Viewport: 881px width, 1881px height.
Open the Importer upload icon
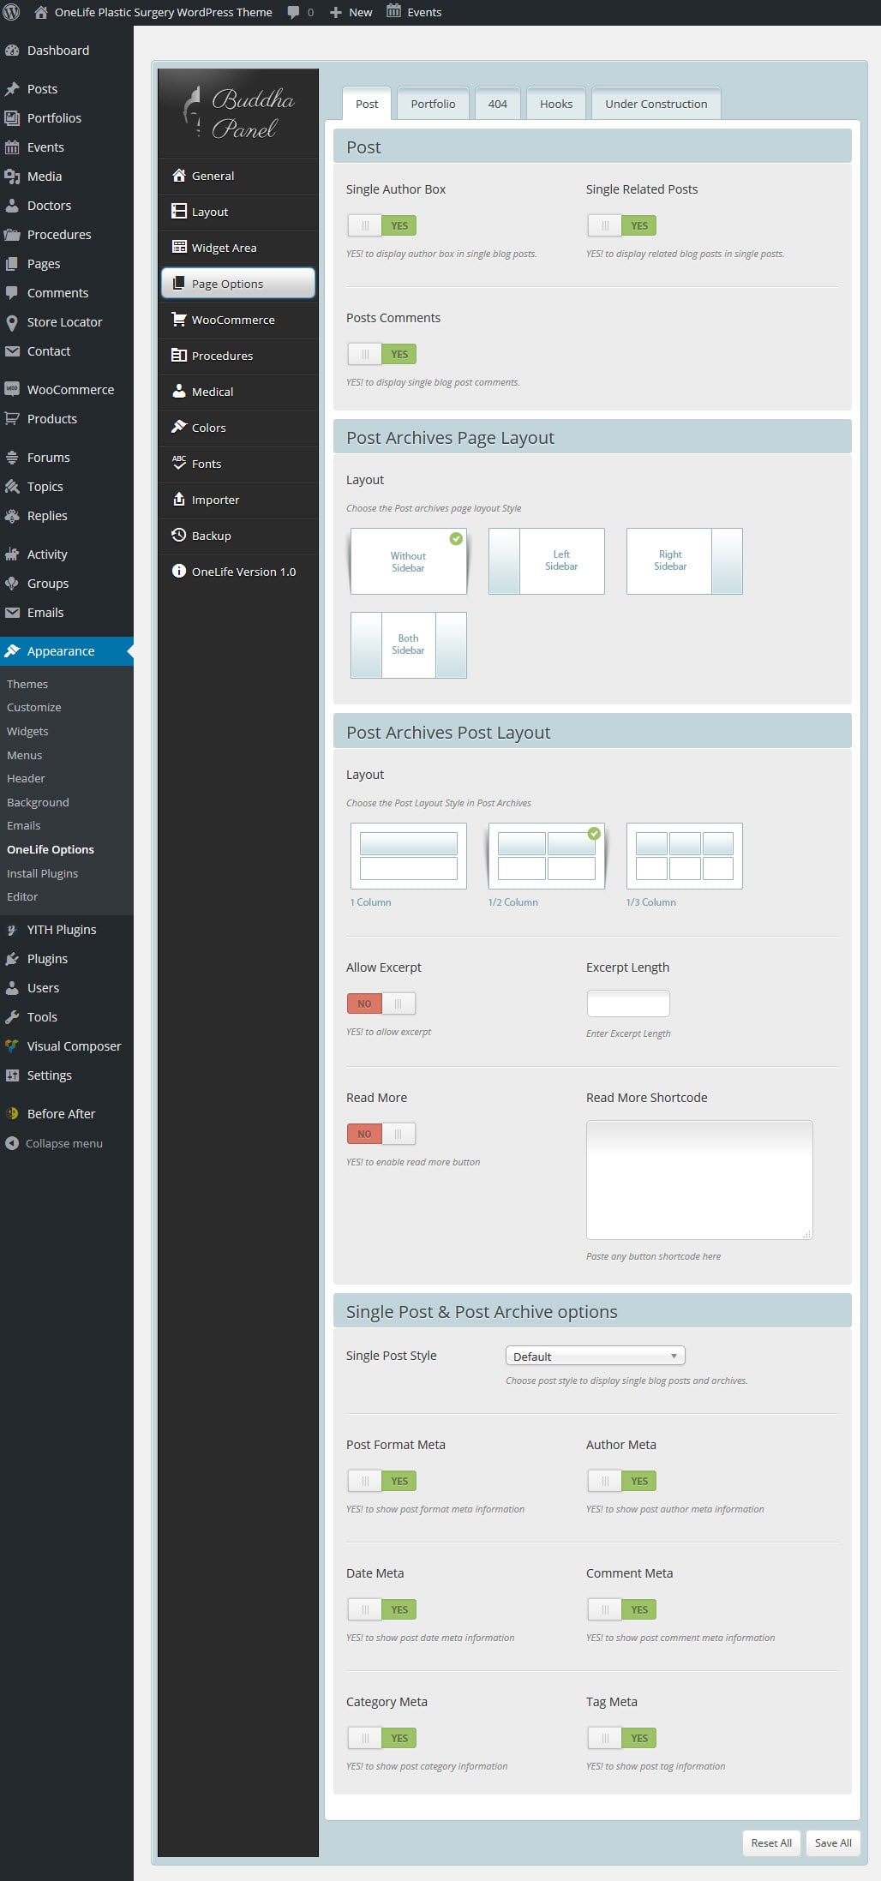178,499
